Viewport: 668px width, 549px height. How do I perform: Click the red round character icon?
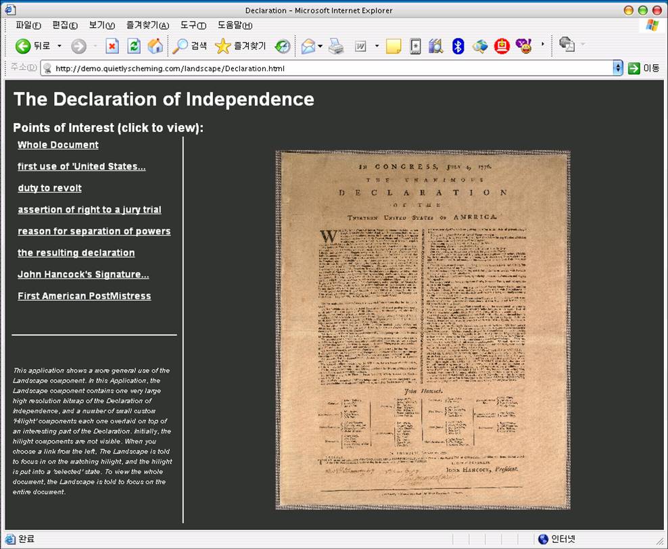pyautogui.click(x=502, y=46)
